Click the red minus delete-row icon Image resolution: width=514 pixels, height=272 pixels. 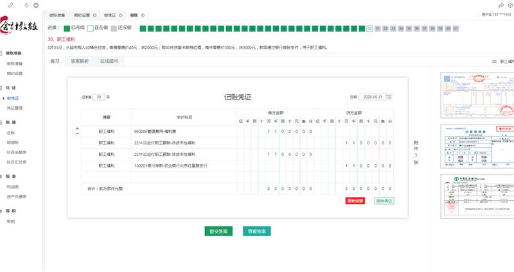pos(78,133)
